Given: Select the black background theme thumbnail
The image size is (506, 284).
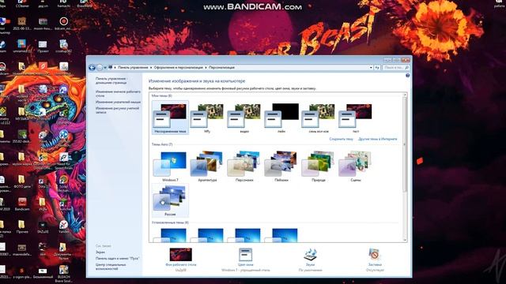Looking at the screenshot, I should coord(281,118).
